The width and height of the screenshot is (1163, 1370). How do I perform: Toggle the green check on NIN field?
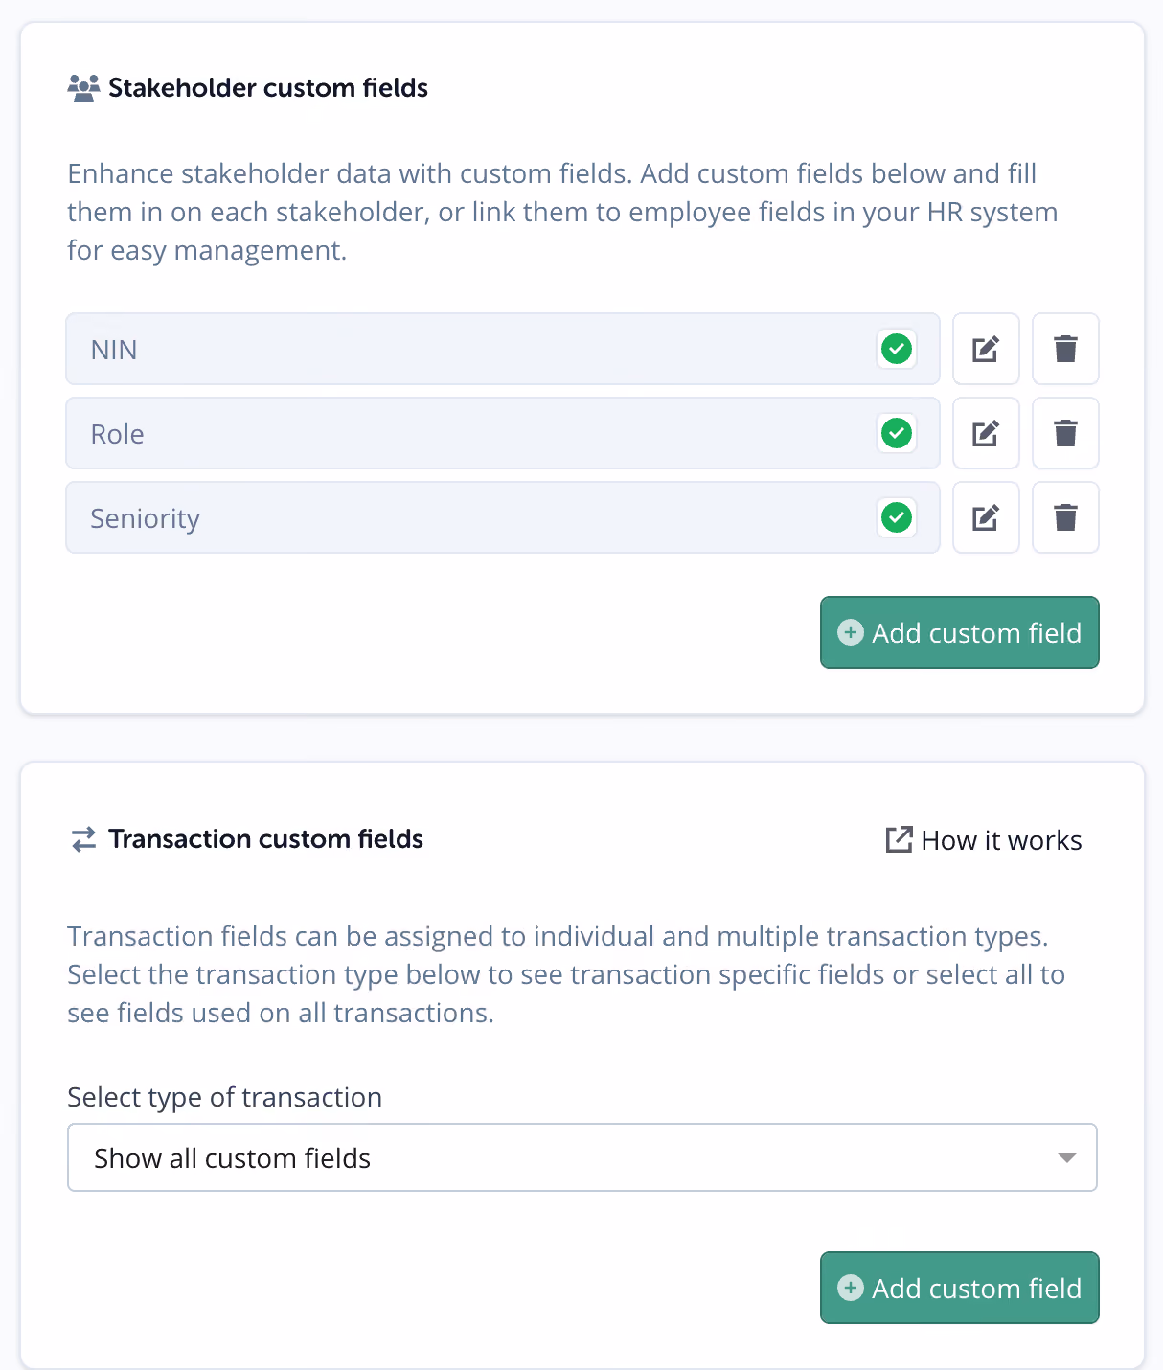pyautogui.click(x=897, y=349)
